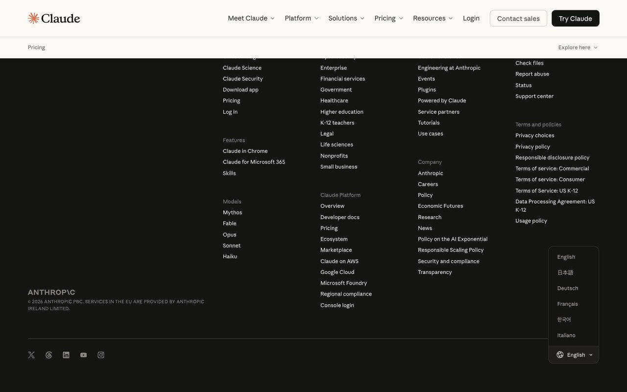
Task: Open the Responsible Scaling Policy link
Action: [x=451, y=250]
